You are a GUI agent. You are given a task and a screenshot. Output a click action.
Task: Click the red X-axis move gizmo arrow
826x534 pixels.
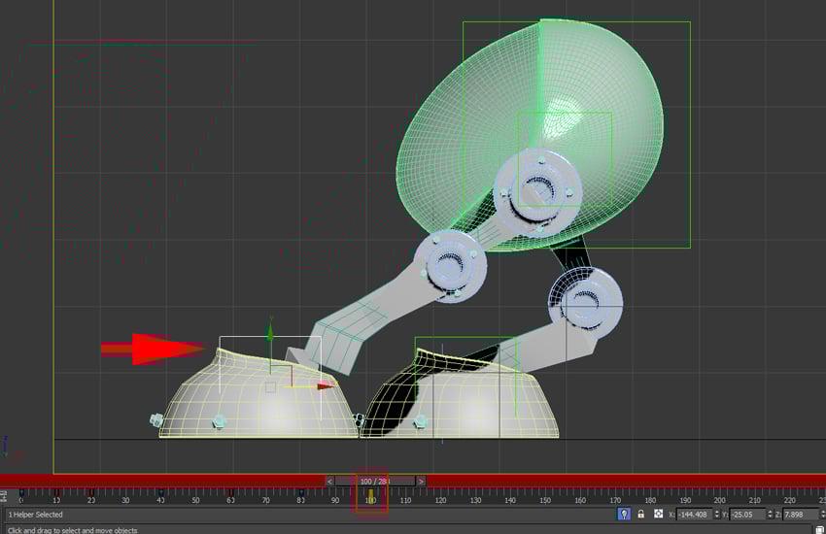point(327,386)
